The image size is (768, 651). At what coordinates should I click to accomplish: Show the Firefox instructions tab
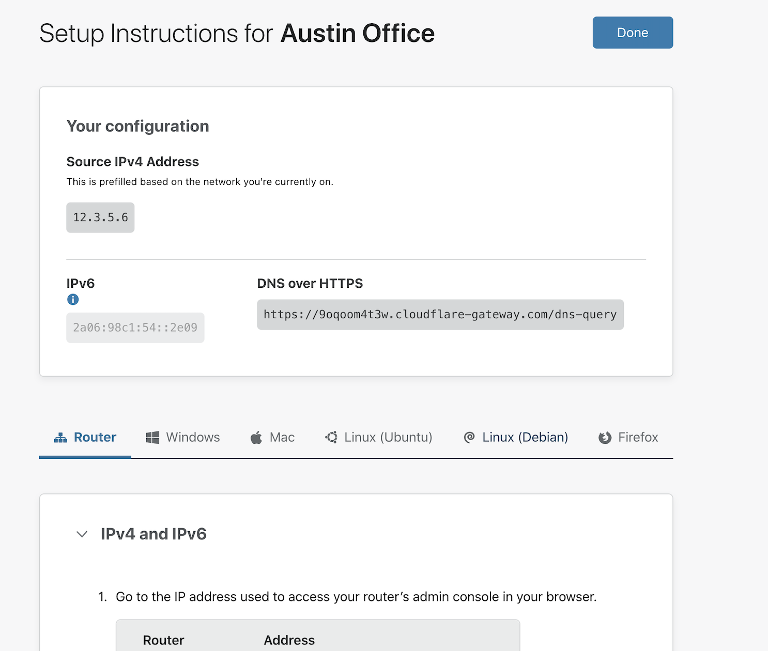click(x=638, y=437)
